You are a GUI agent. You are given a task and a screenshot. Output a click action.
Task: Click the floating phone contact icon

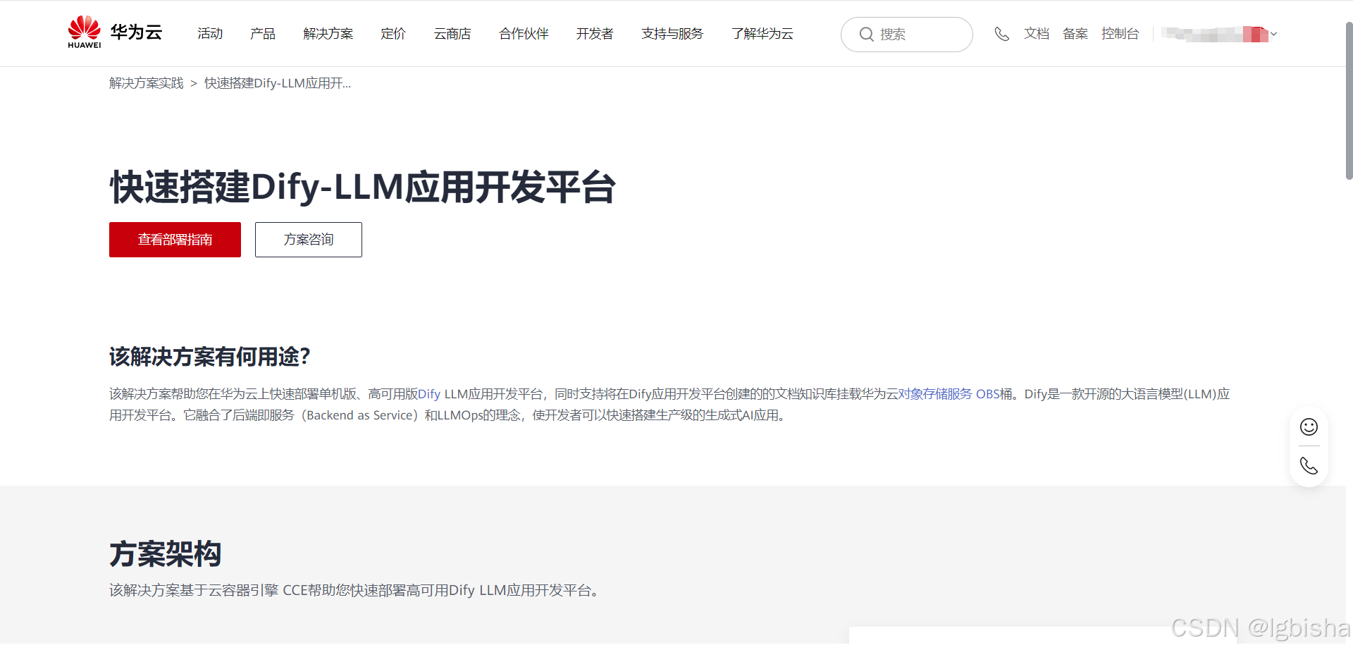pyautogui.click(x=1309, y=466)
